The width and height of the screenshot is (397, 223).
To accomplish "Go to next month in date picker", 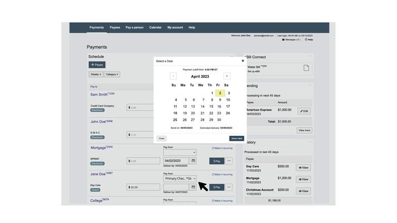I will pyautogui.click(x=227, y=76).
